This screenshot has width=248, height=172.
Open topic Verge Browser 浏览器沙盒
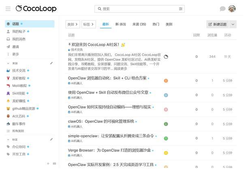tap(109, 151)
